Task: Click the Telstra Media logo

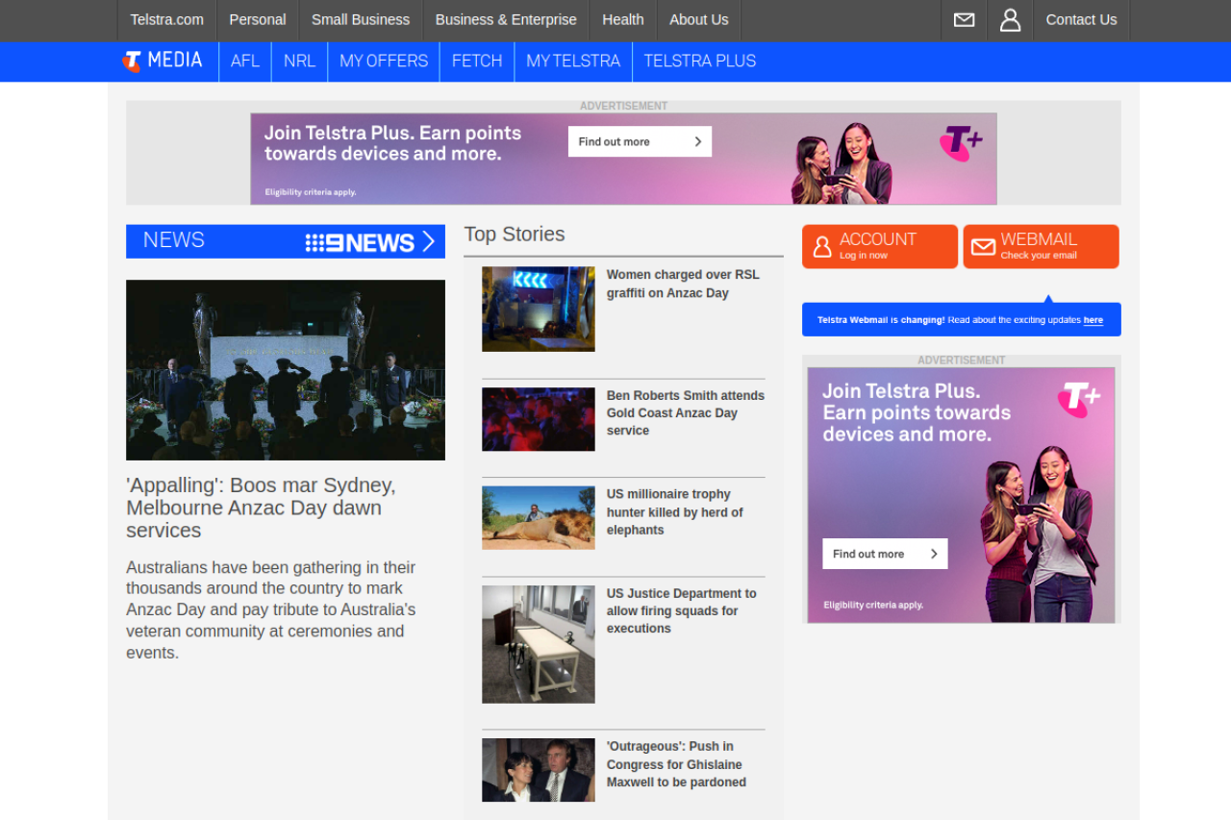Action: [x=163, y=61]
